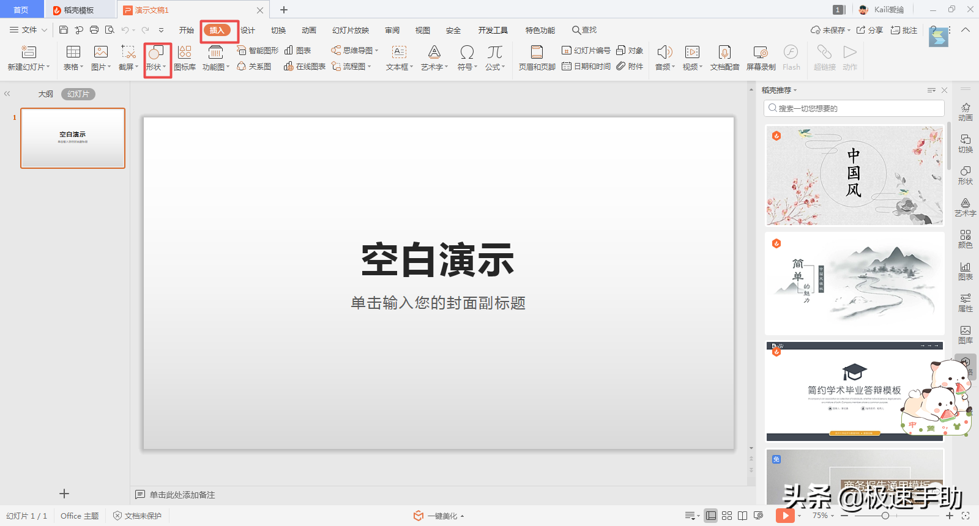Click the 图标库 icon library button

(184, 59)
